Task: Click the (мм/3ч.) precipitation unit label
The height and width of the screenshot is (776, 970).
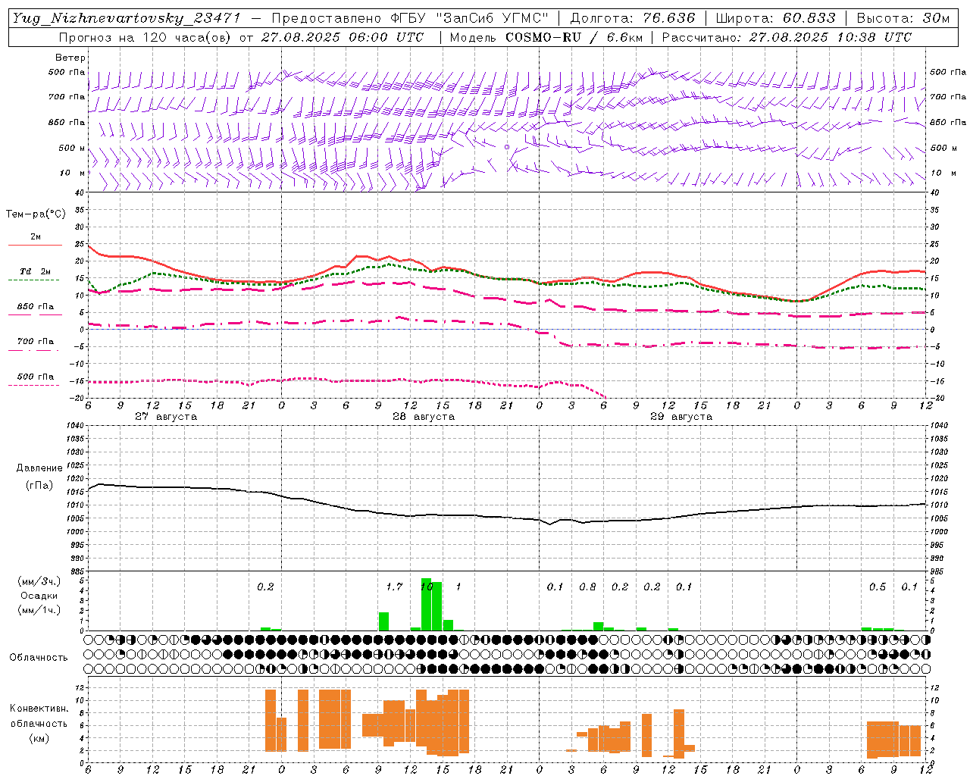Action: pyautogui.click(x=39, y=581)
